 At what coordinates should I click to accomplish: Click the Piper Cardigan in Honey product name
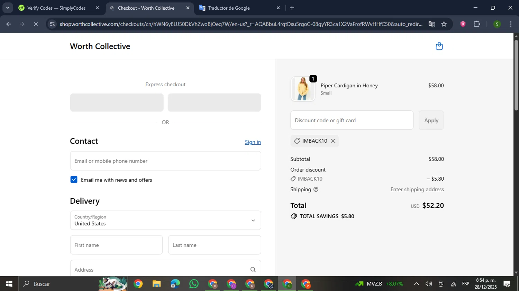pyautogui.click(x=349, y=86)
